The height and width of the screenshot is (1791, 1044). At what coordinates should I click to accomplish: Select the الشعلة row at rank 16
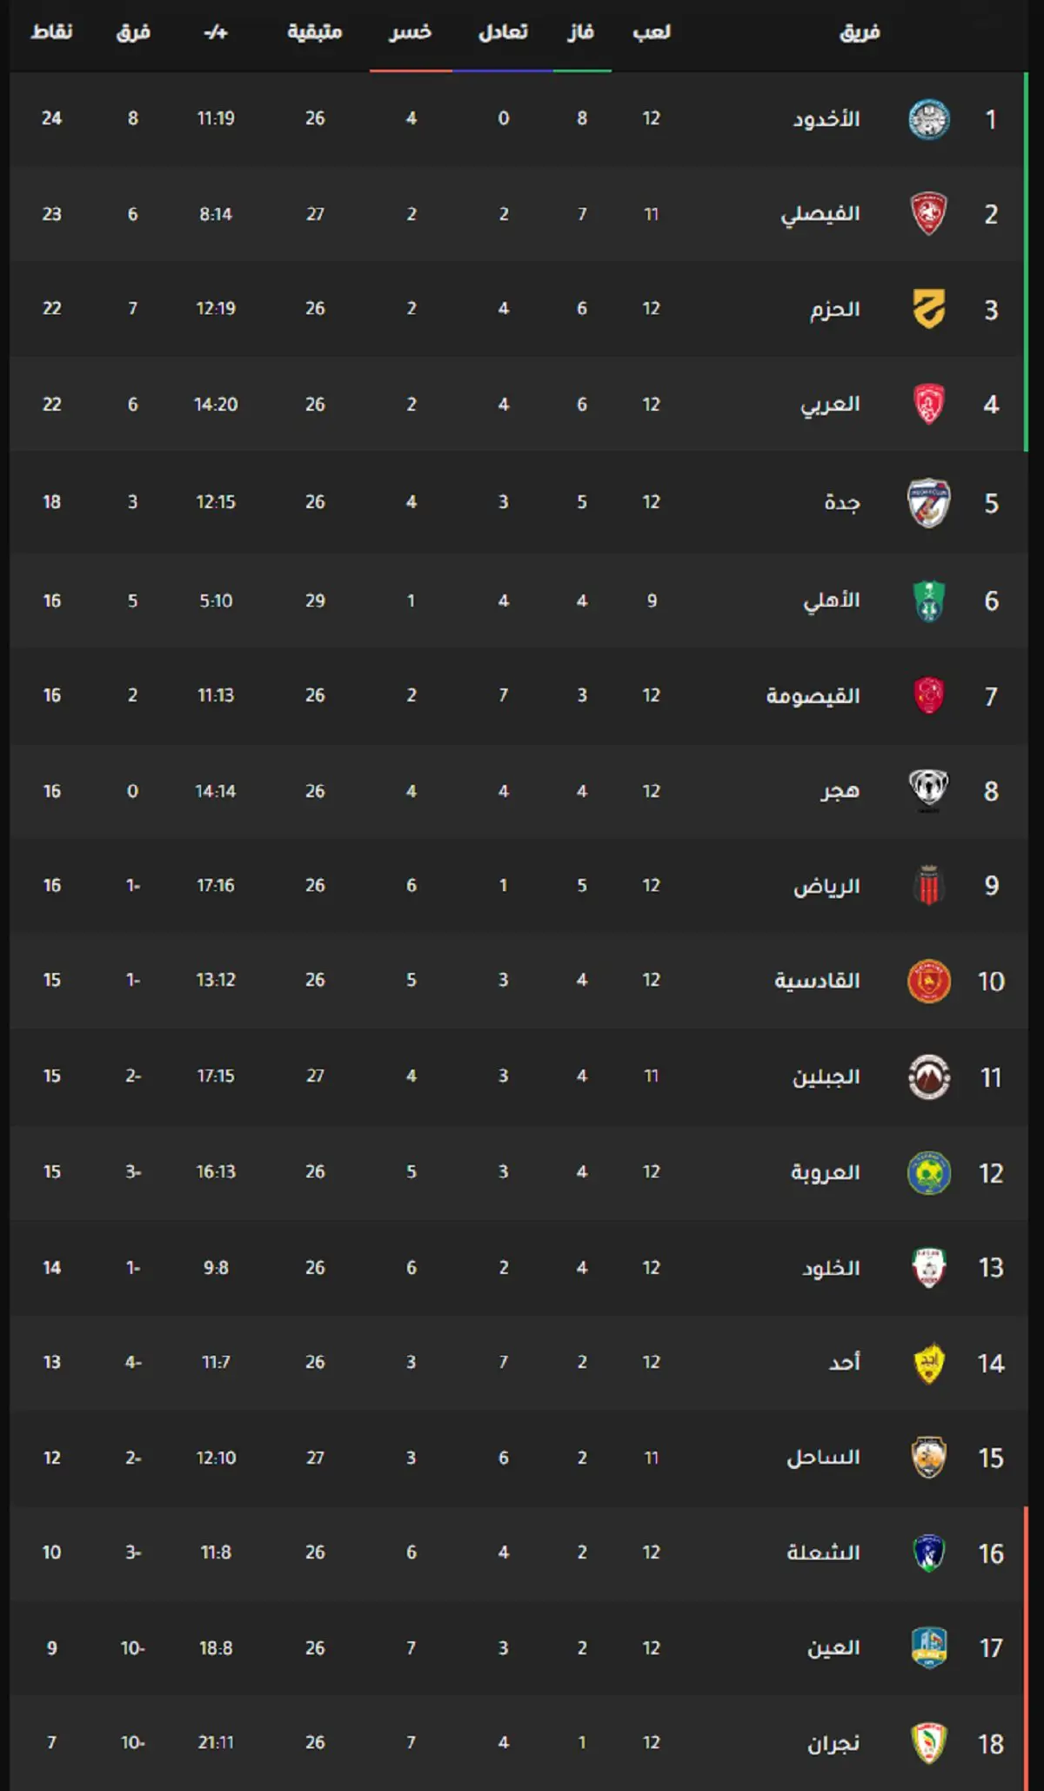[x=519, y=1553]
